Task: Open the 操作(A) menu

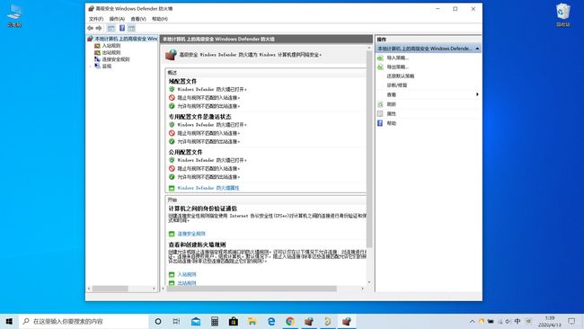Action: tap(117, 19)
